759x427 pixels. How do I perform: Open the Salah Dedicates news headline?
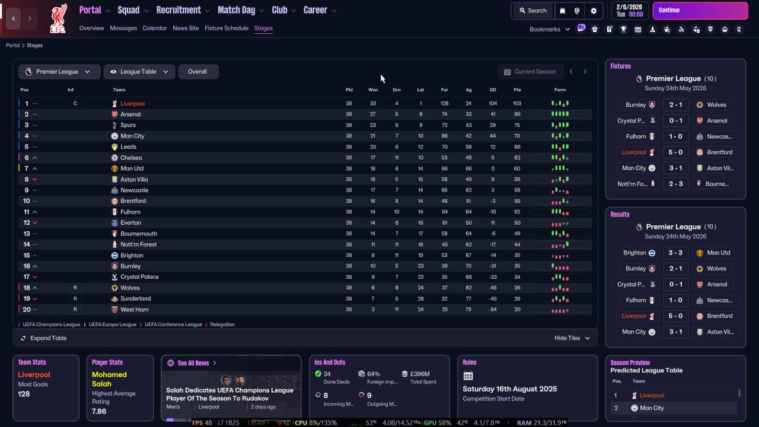pyautogui.click(x=229, y=394)
